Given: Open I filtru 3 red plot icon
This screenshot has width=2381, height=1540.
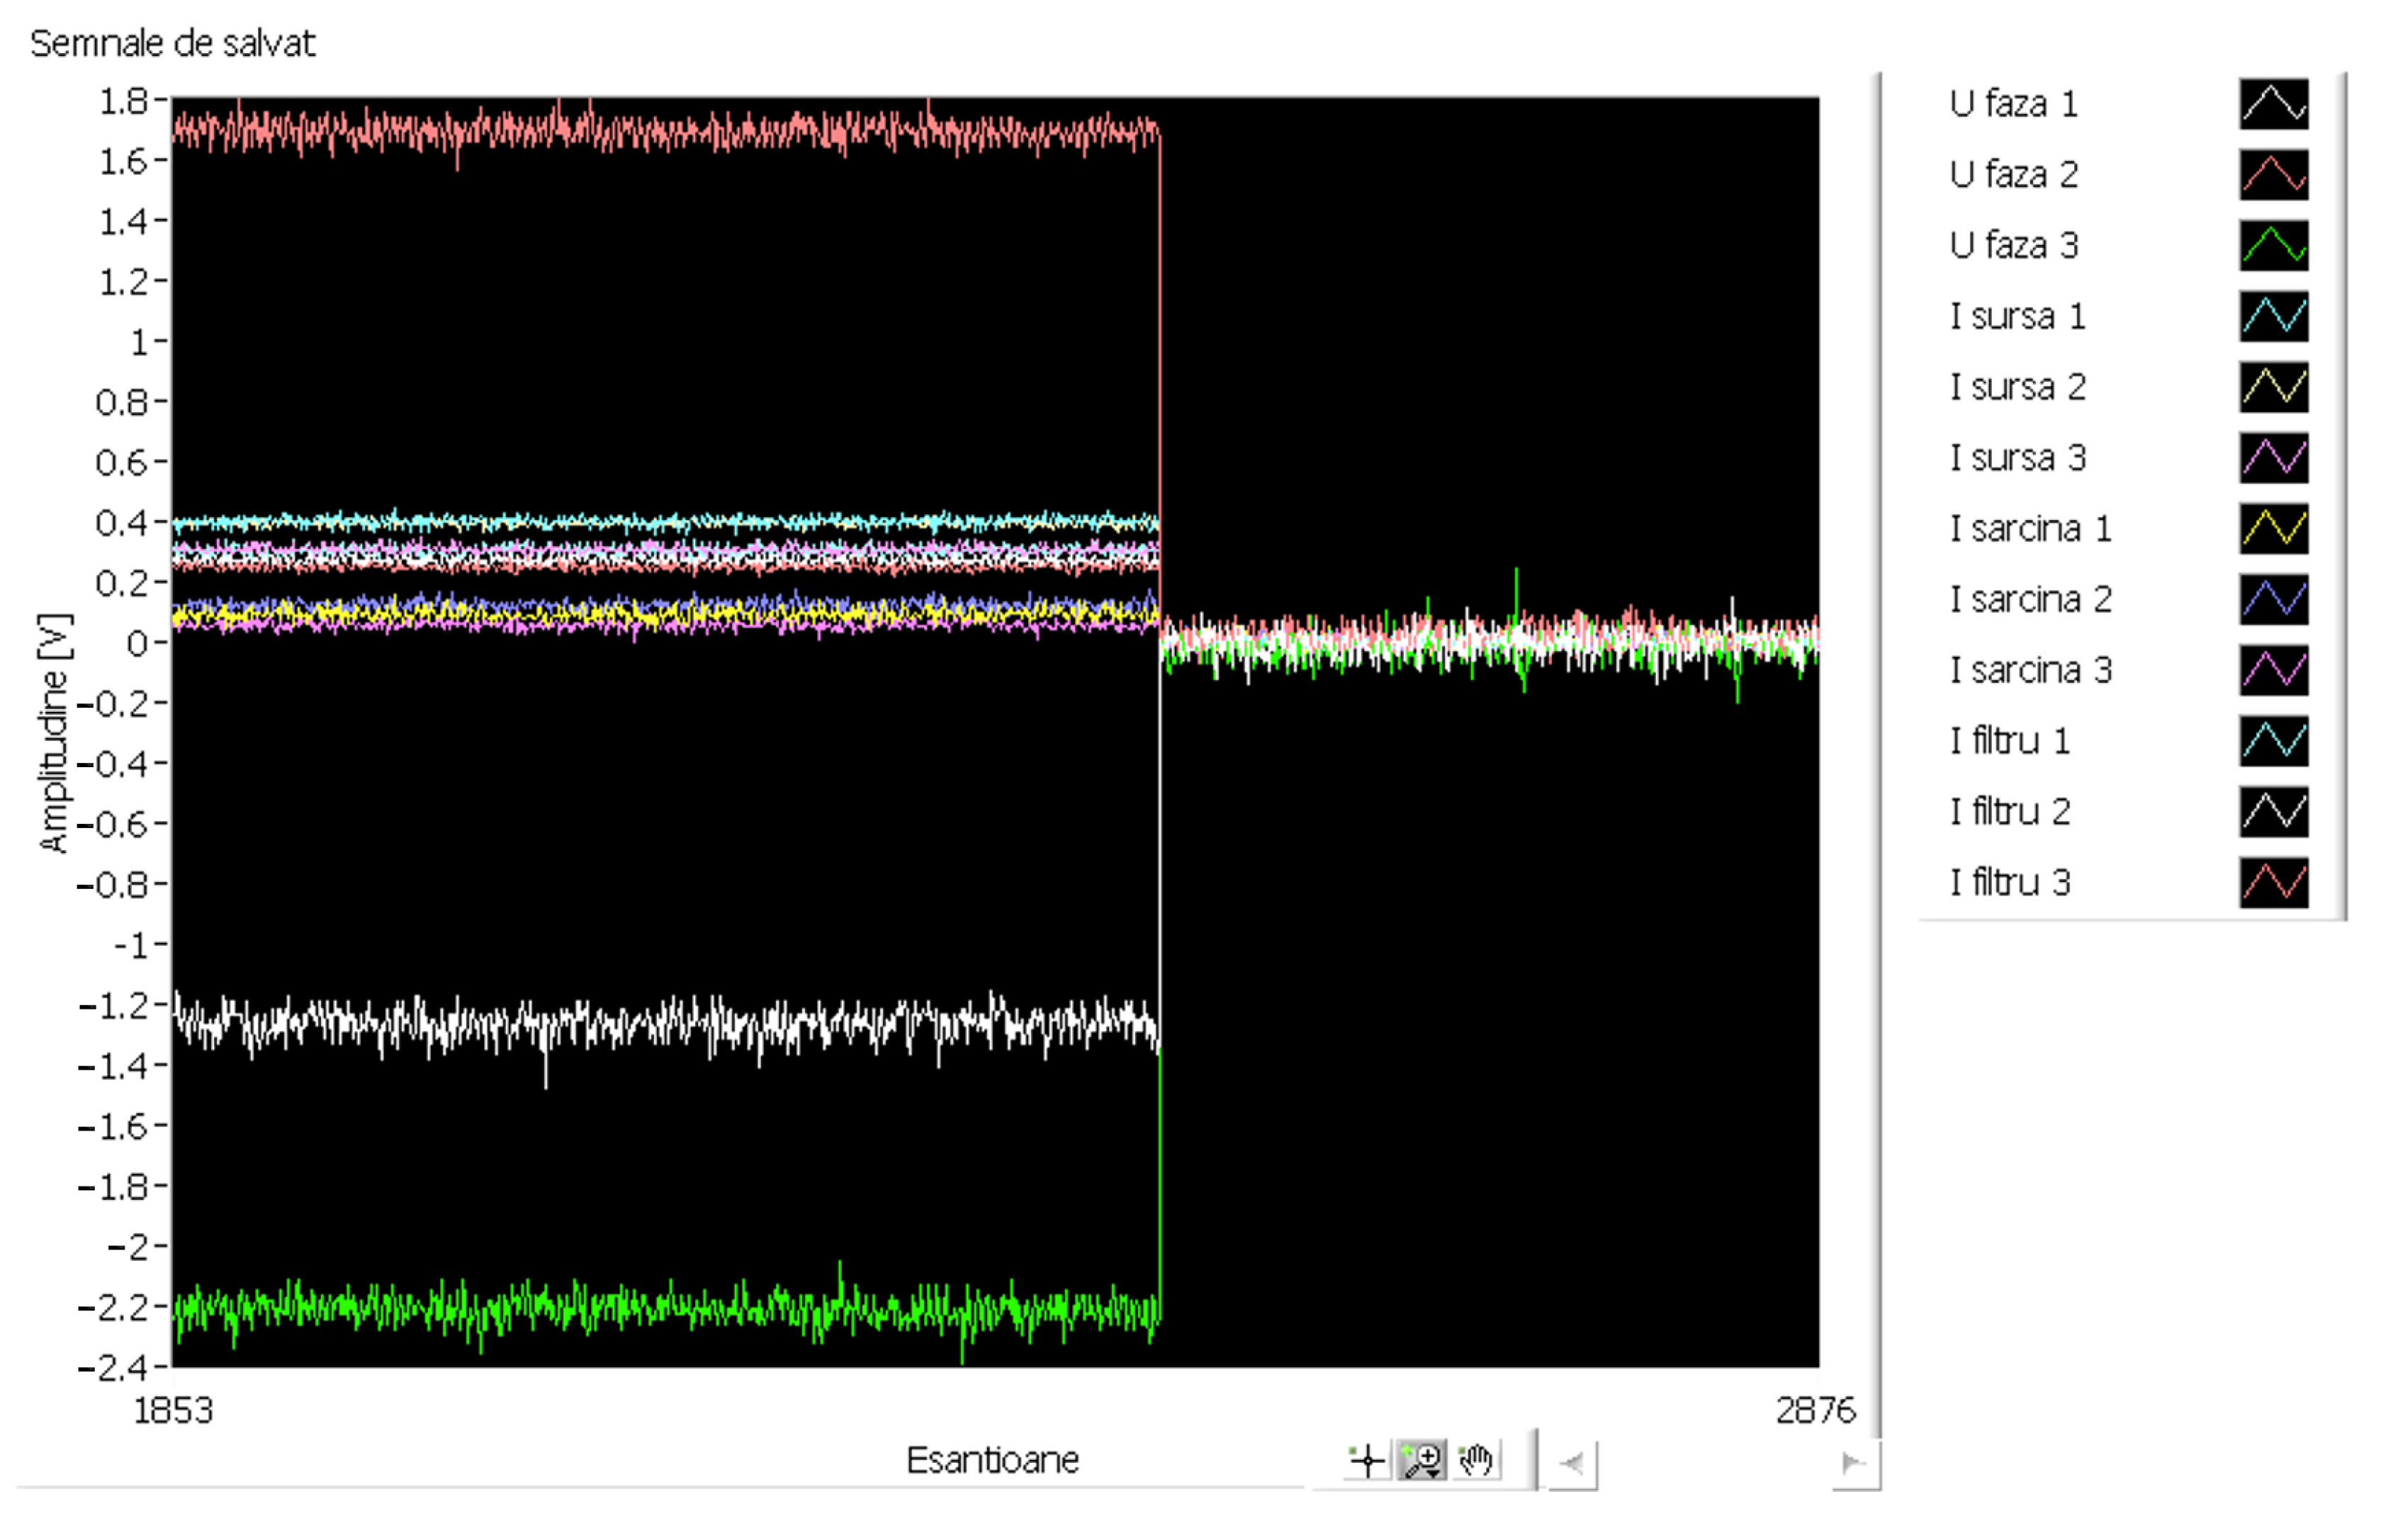Looking at the screenshot, I should [x=2273, y=883].
